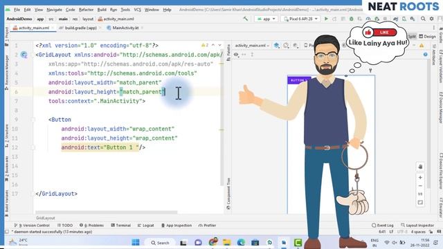This screenshot has width=443, height=249.
Task: Switch the editor to Design view mode
Action: click(427, 37)
